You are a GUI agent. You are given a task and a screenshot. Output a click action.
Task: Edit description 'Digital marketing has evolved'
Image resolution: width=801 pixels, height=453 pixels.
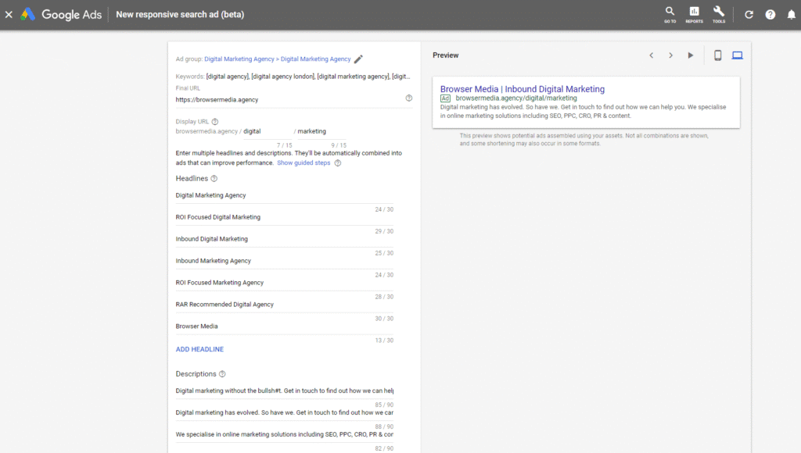pyautogui.click(x=285, y=413)
